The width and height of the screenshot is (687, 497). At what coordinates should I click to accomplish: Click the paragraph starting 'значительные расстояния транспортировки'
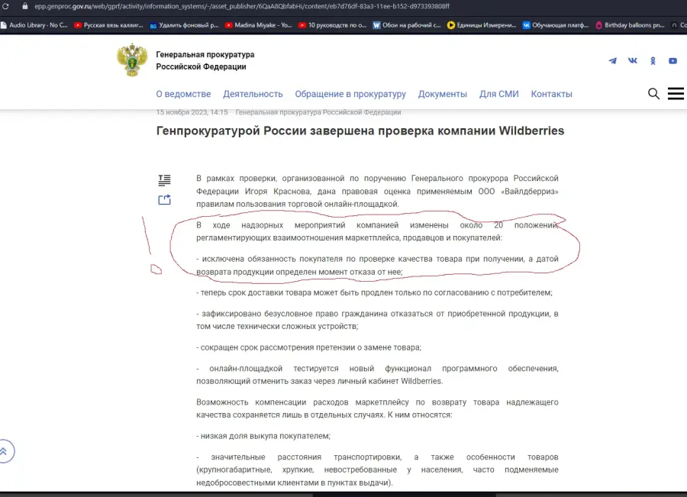coord(377,470)
